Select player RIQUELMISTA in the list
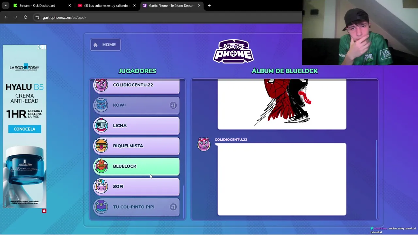418x235 pixels. tap(137, 146)
